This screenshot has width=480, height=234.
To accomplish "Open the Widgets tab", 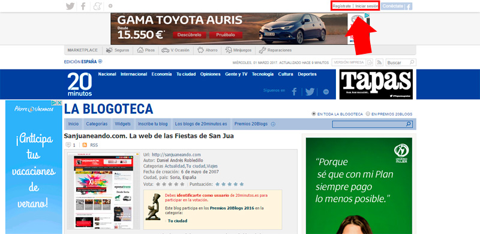I will click(x=123, y=124).
